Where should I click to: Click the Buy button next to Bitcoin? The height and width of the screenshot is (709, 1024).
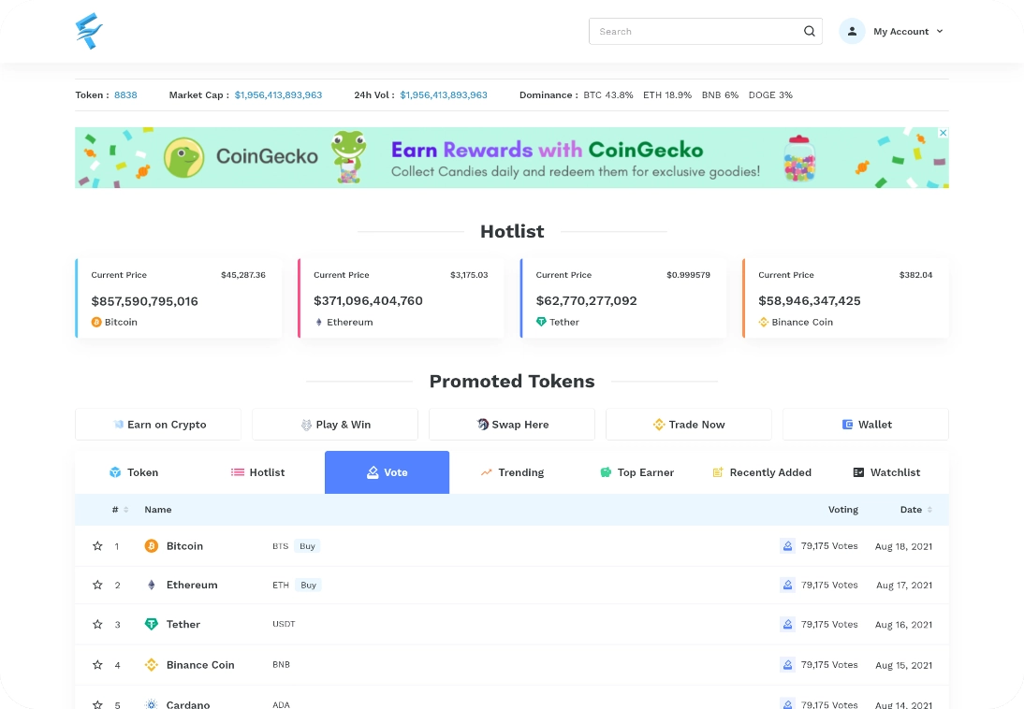tap(307, 546)
